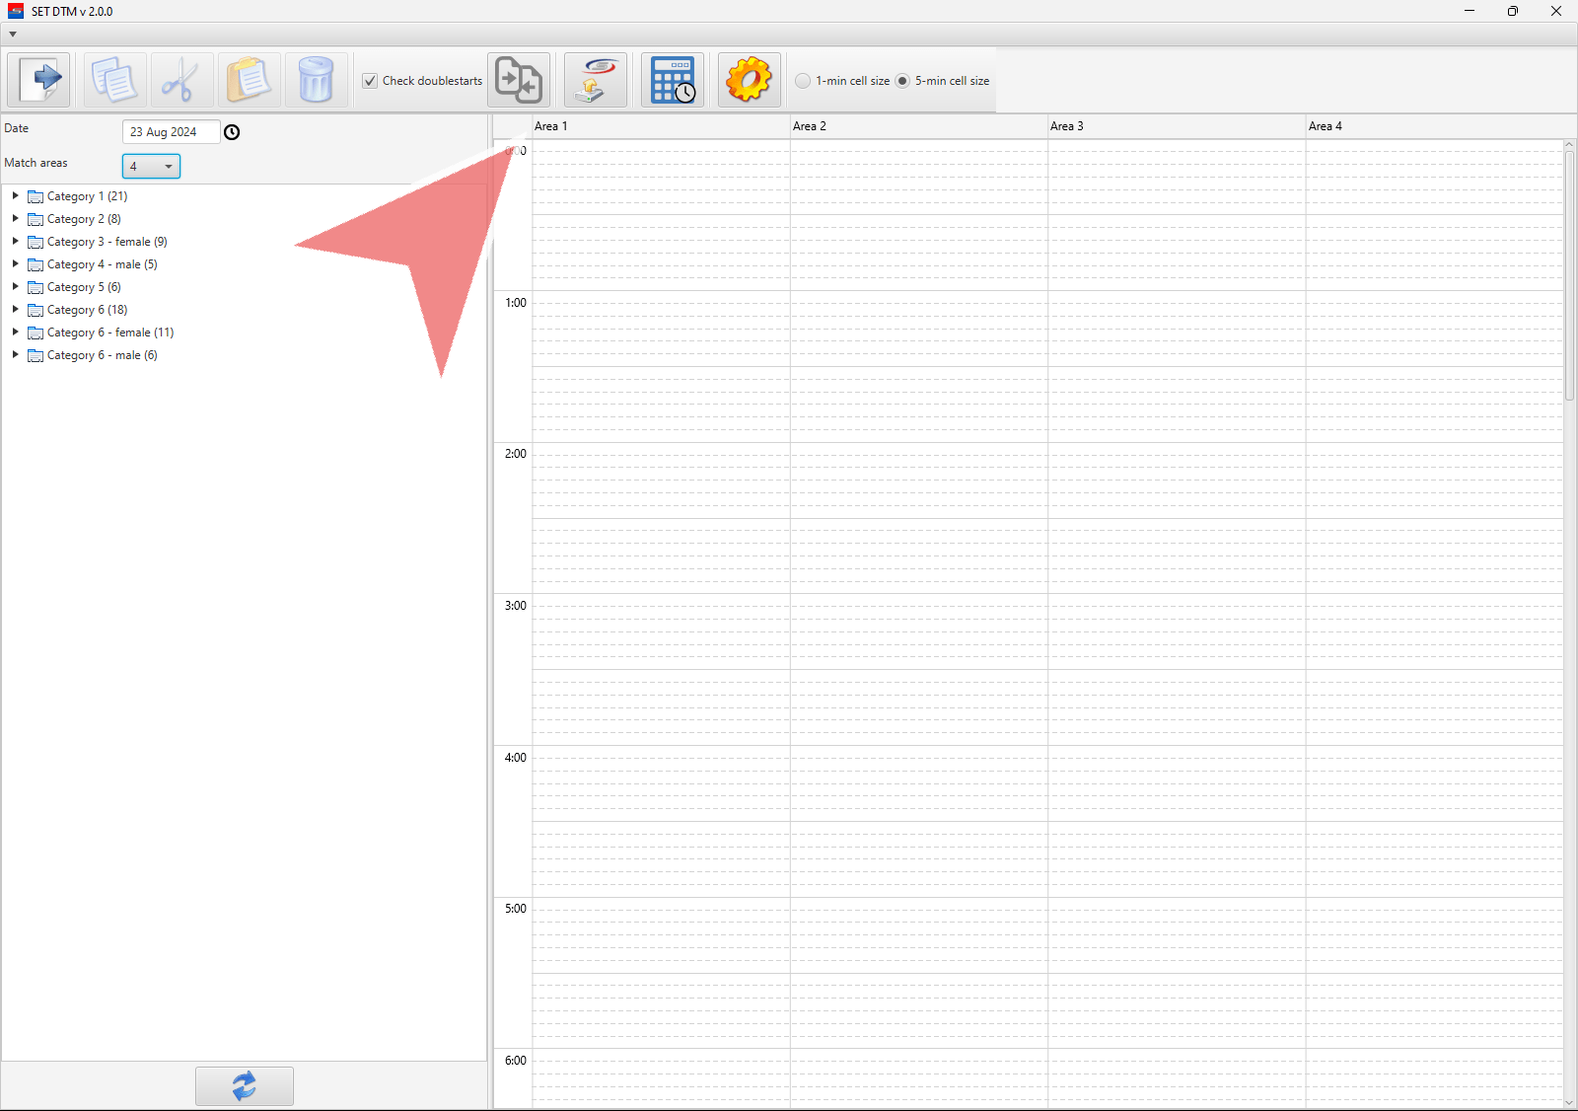Screen dimensions: 1578x1111
Task: Open the Match areas dropdown
Action: pyautogui.click(x=151, y=167)
